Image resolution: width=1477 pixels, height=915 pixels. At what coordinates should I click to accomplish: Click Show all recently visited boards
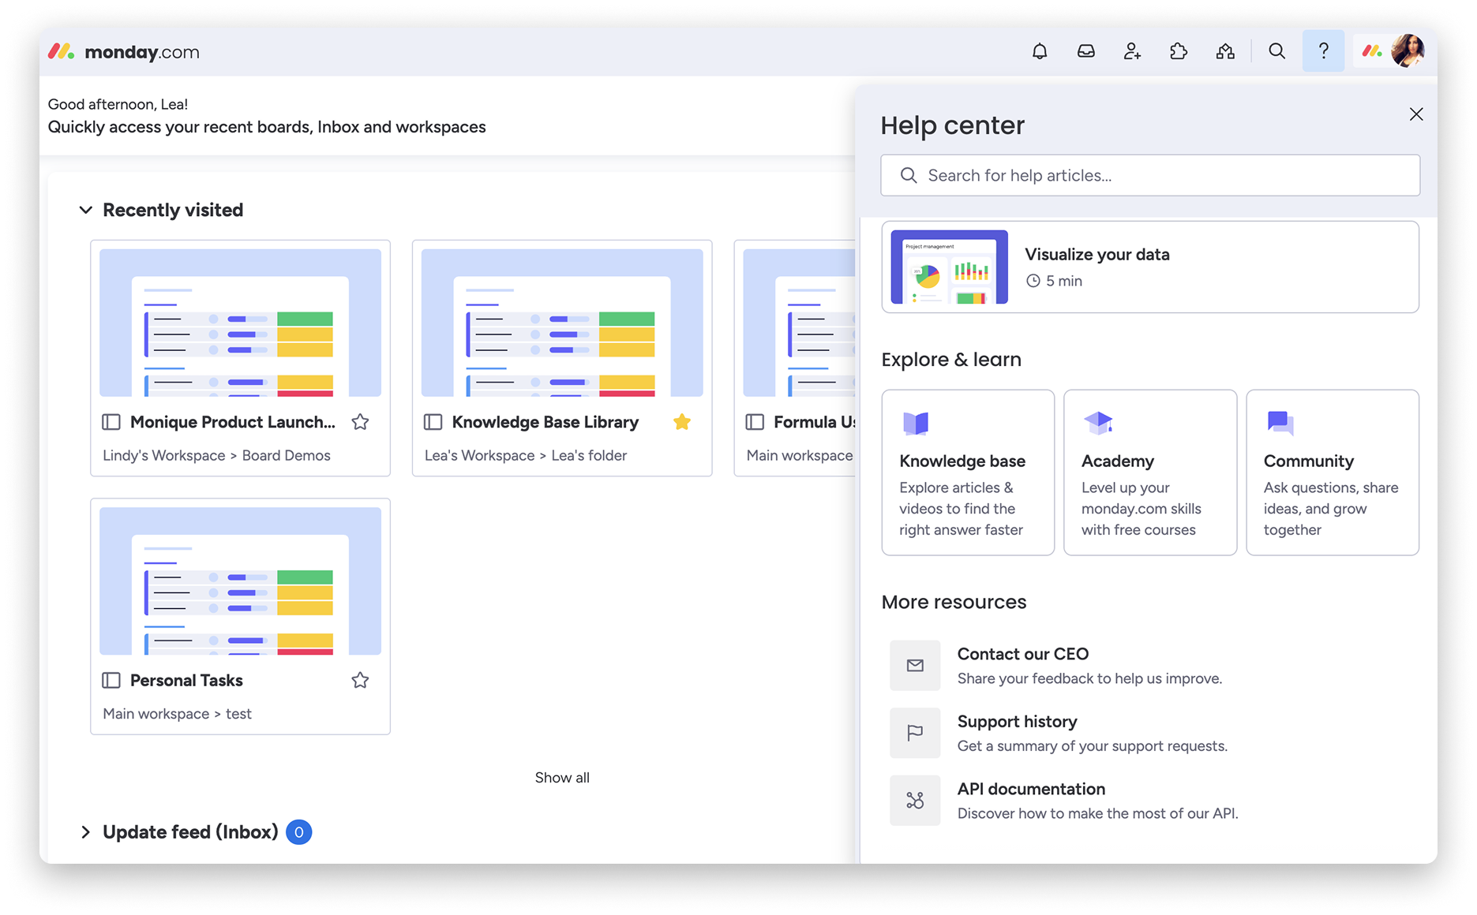(x=562, y=778)
